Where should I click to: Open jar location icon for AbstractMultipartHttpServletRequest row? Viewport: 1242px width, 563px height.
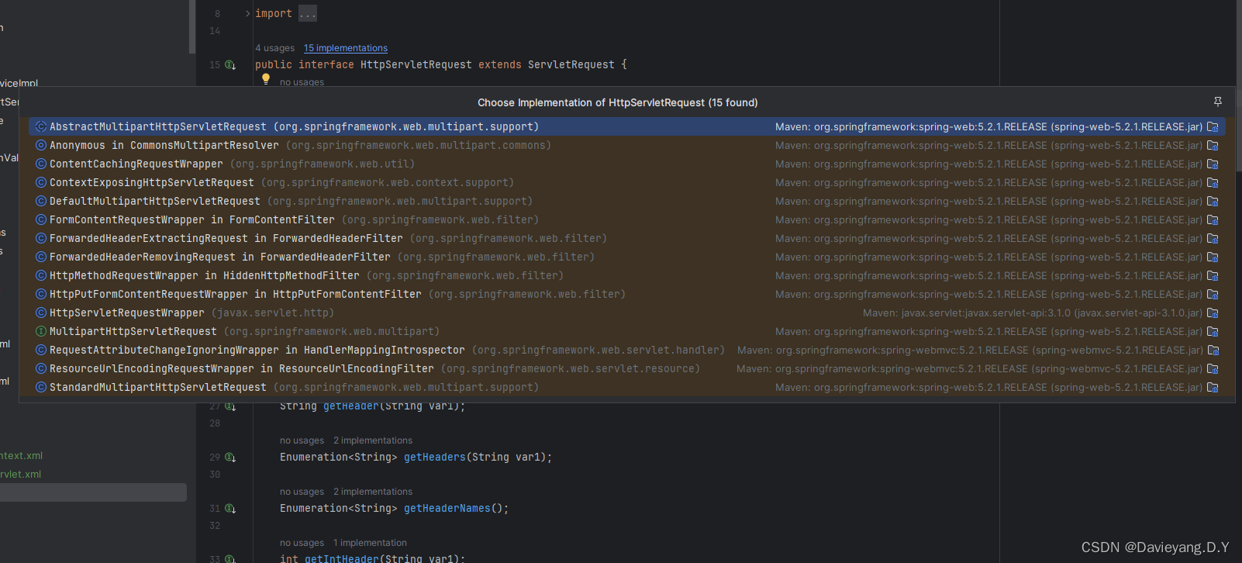pos(1213,127)
